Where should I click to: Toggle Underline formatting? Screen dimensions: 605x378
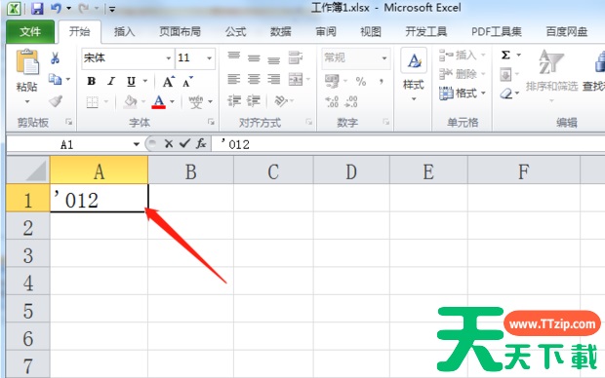pos(131,81)
